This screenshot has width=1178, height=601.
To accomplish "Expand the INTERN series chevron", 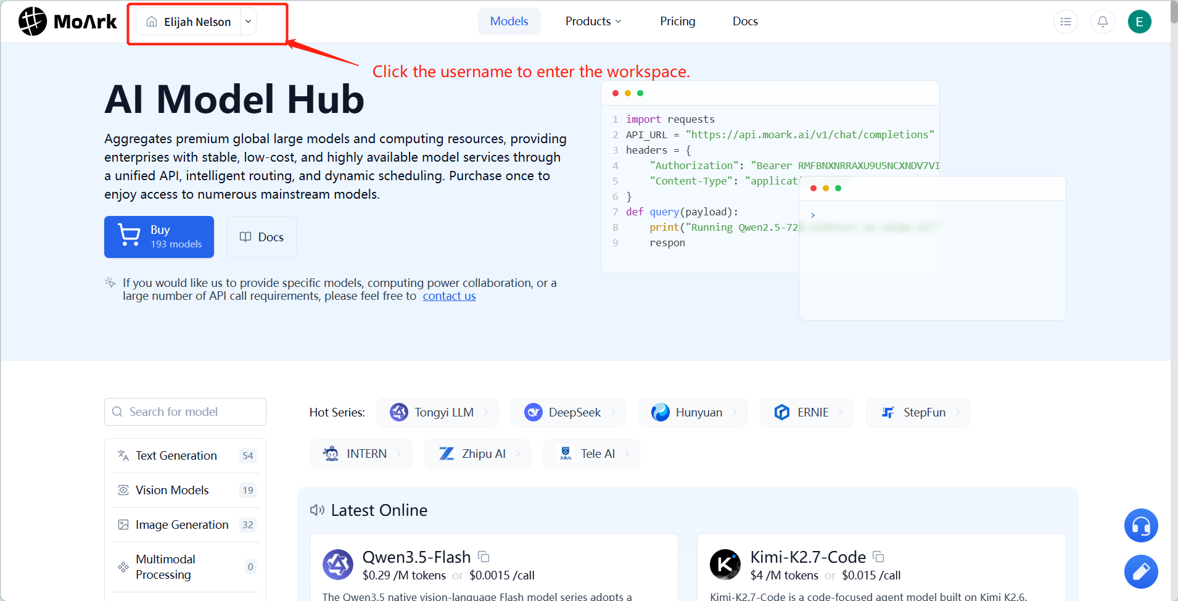I will pos(399,454).
